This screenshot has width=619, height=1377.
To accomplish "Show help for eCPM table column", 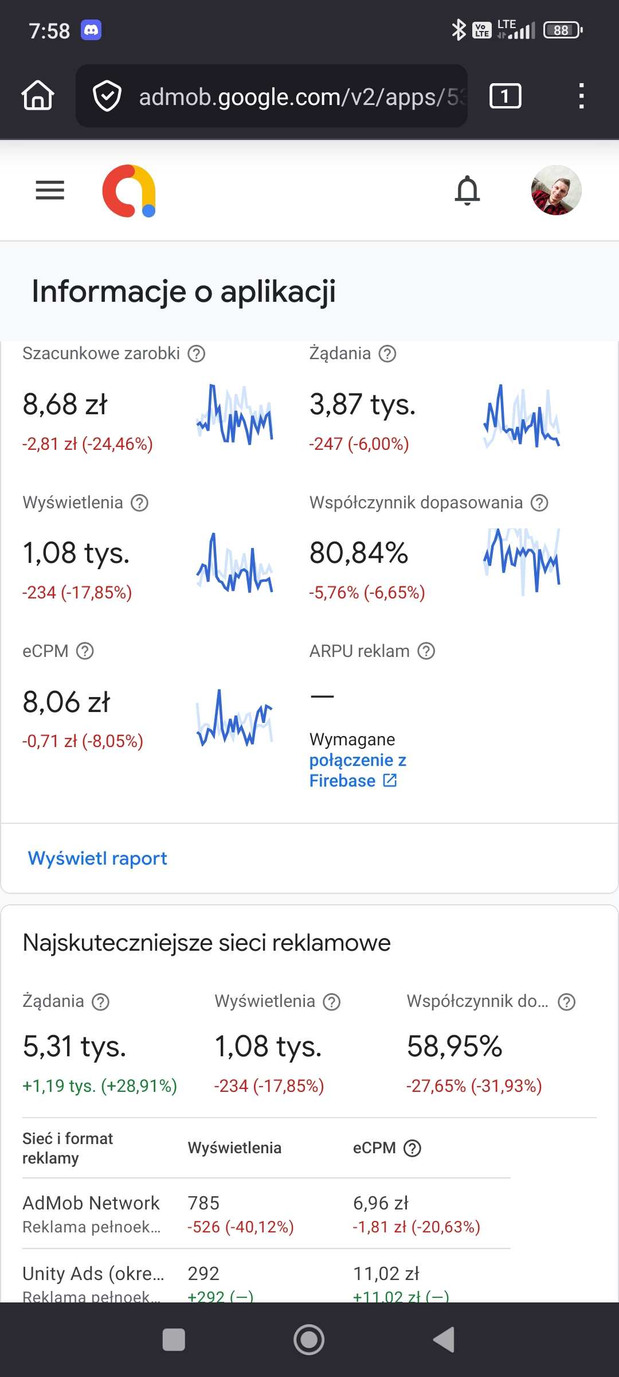I will click(413, 1148).
